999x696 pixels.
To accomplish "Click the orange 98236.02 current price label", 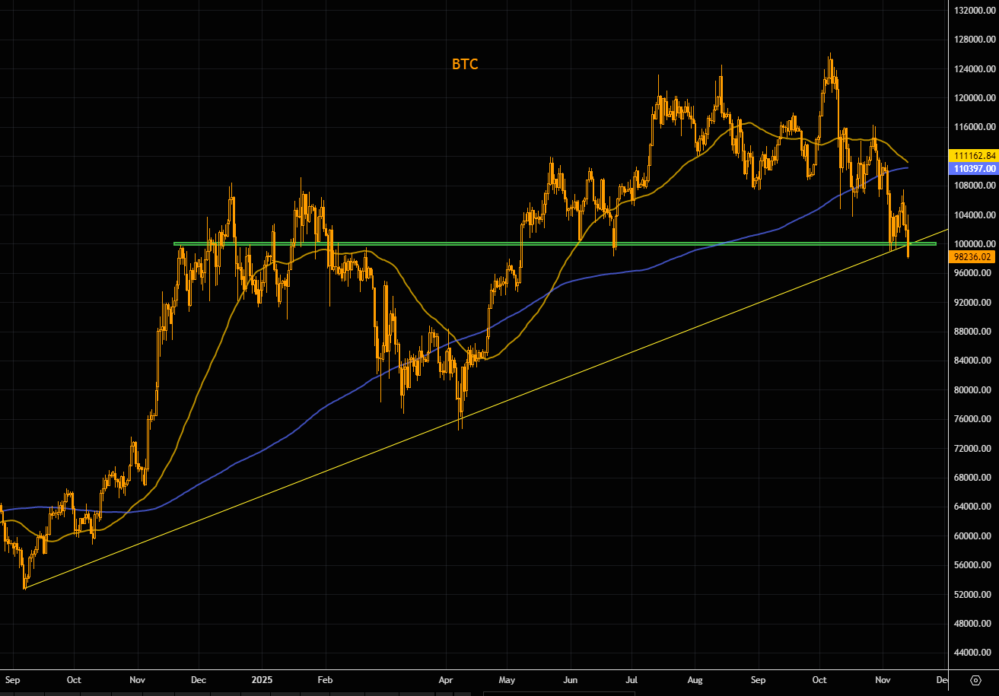I will click(x=972, y=257).
